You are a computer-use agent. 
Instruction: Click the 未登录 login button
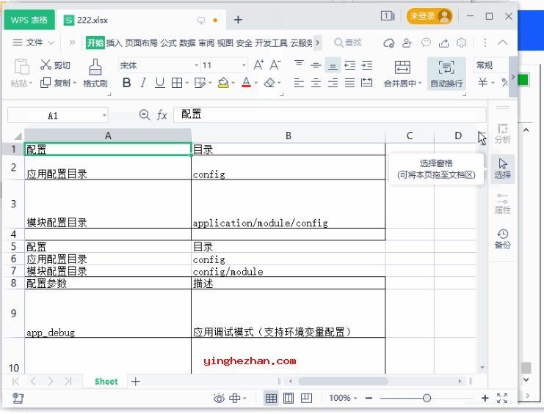429,16
